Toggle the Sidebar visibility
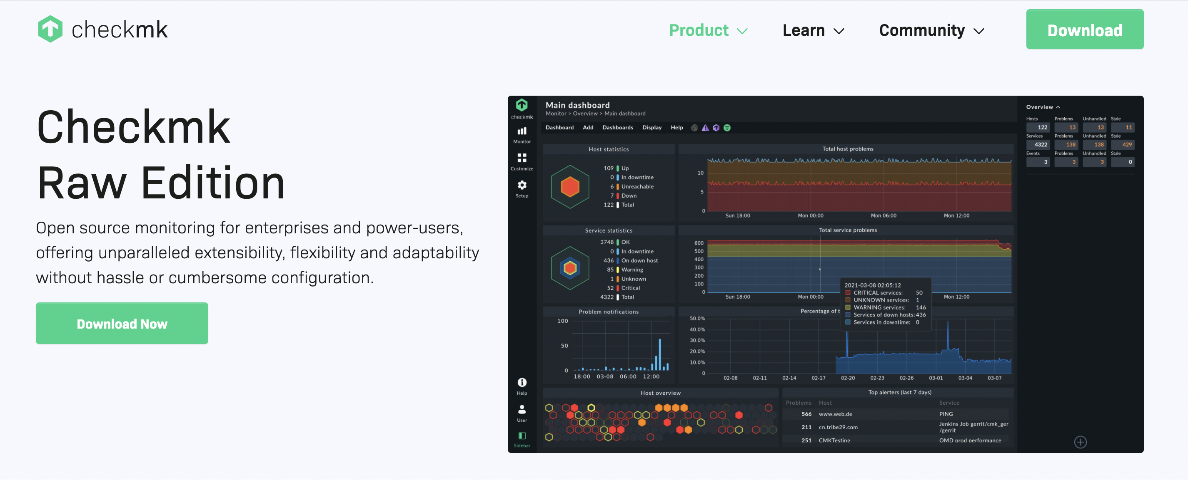 click(522, 437)
